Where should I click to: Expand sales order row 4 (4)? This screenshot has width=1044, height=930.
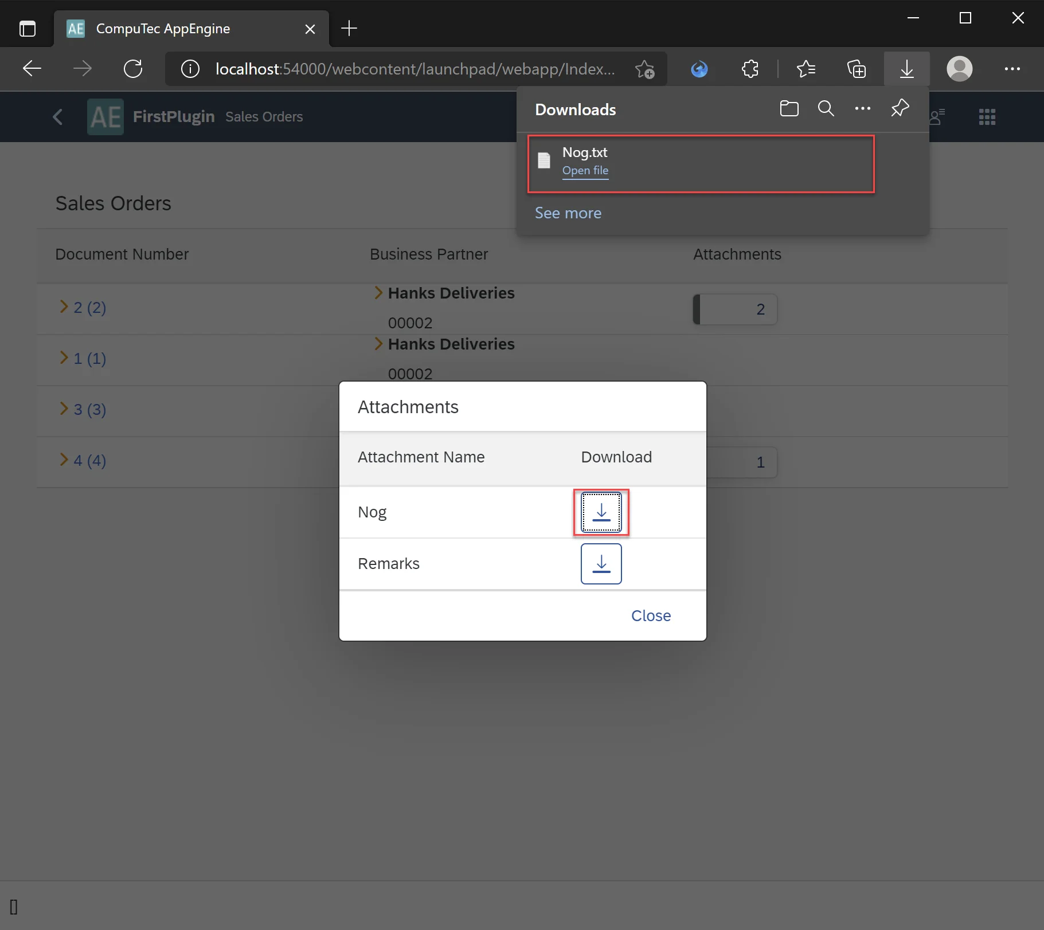click(64, 460)
